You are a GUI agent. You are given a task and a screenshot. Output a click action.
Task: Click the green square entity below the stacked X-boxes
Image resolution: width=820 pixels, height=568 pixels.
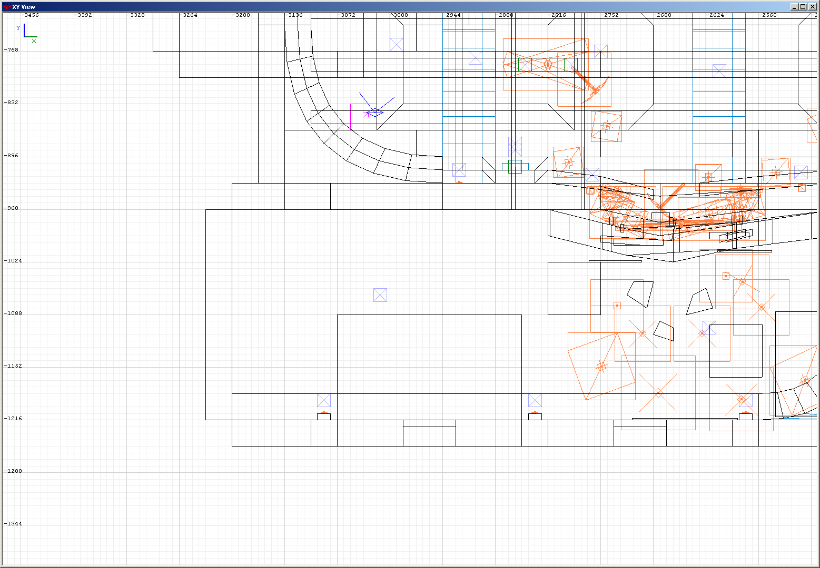pyautogui.click(x=515, y=167)
